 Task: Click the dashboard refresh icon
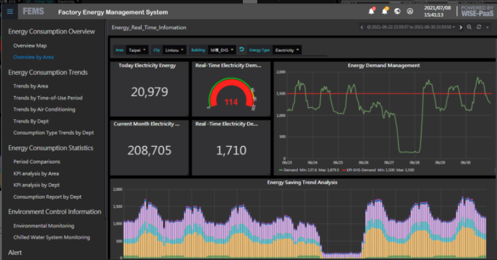479,27
